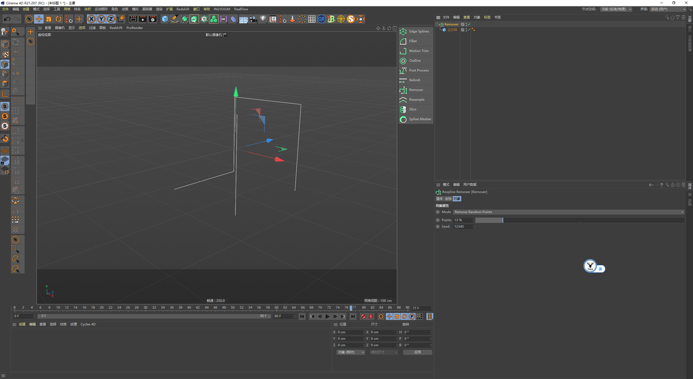Select the Slice tool icon
The image size is (693, 379).
click(403, 109)
